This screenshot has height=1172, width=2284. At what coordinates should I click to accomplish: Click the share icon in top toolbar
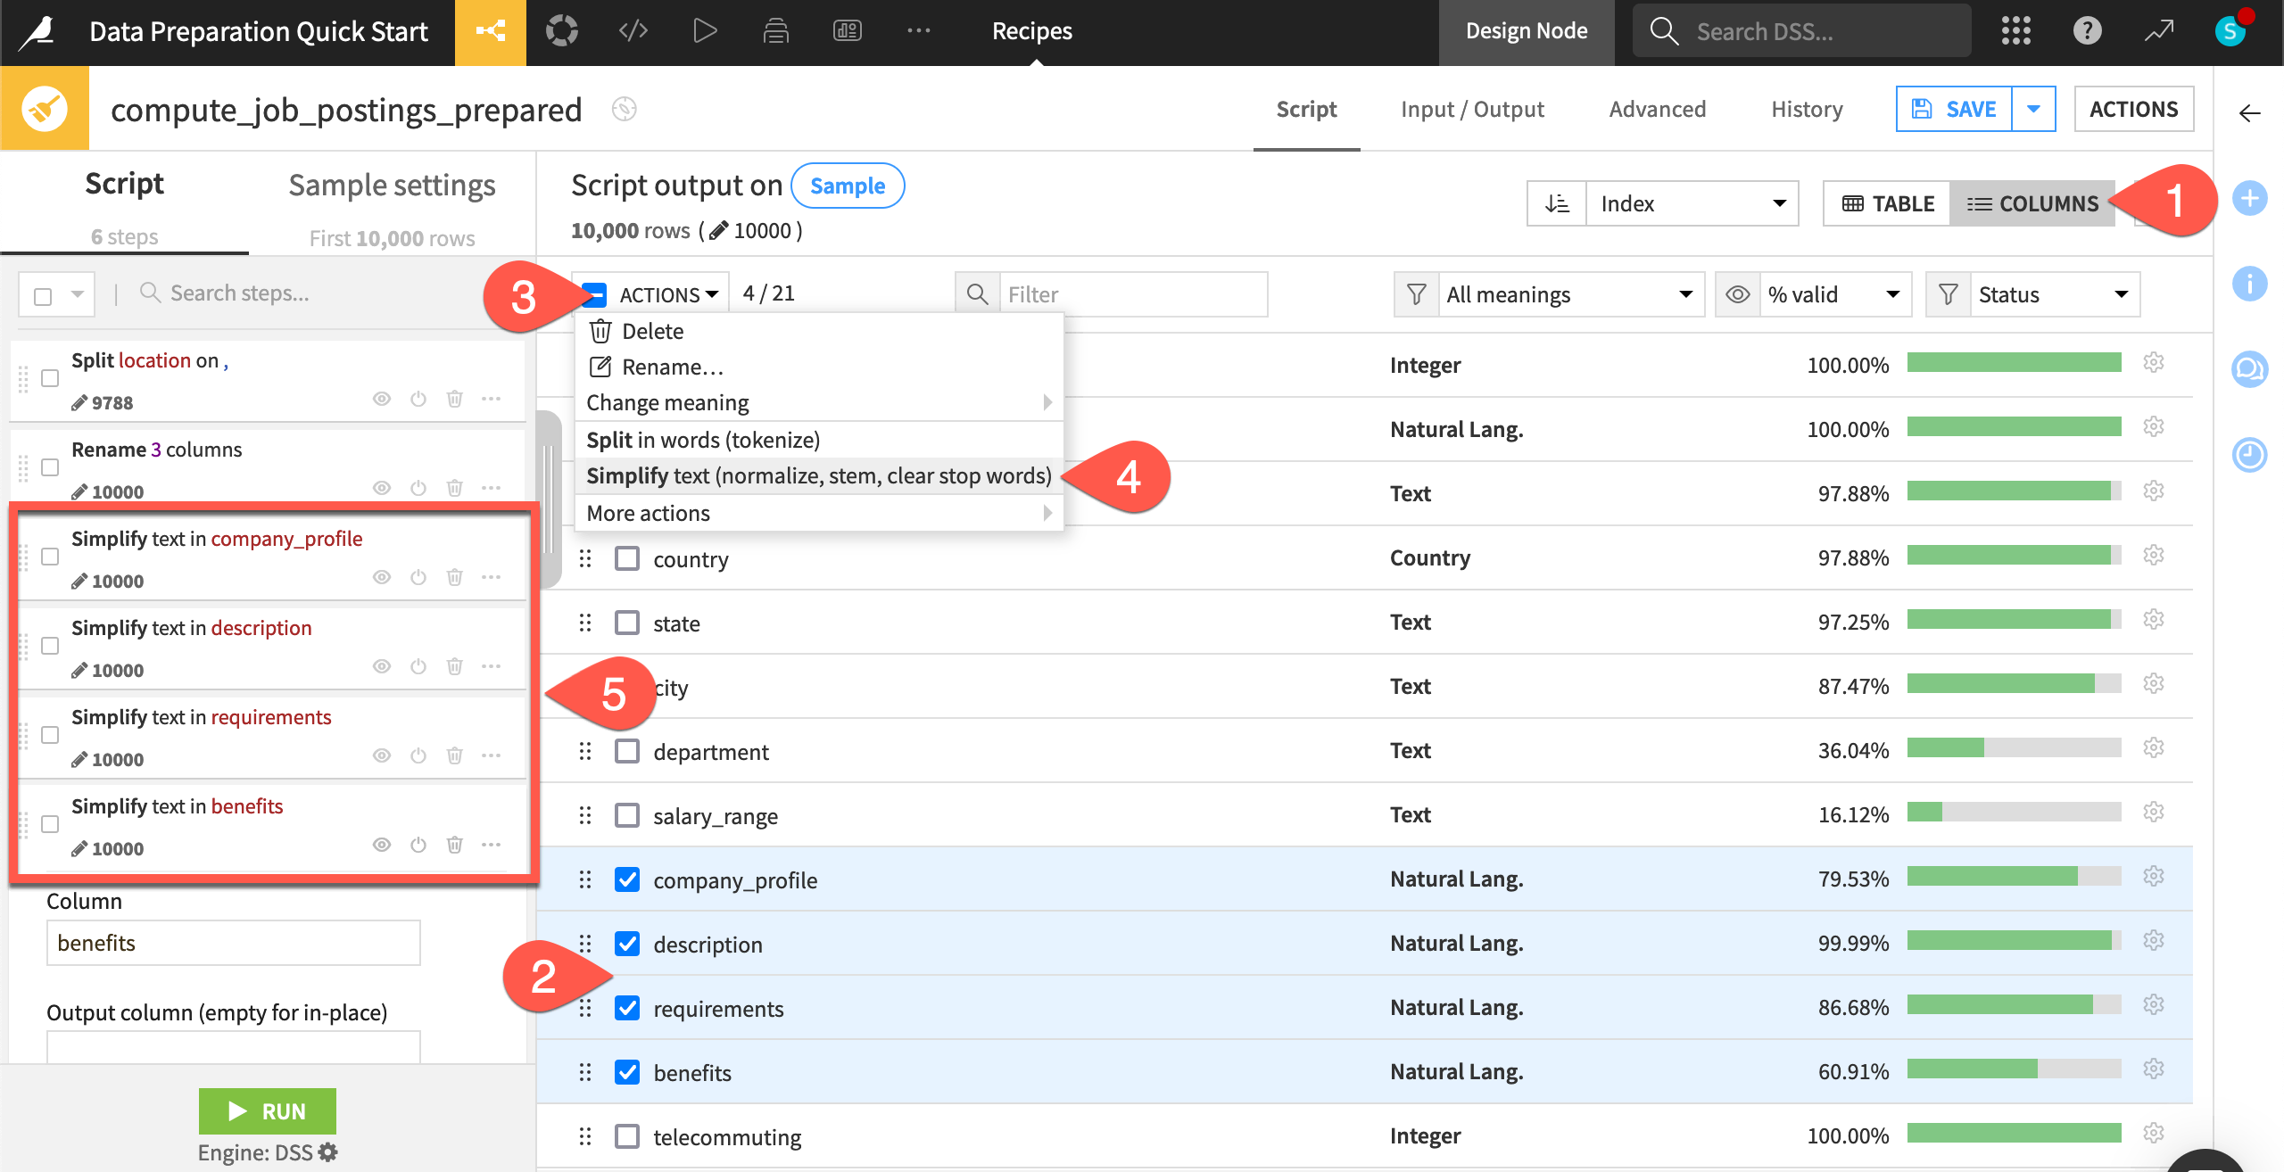(x=489, y=30)
